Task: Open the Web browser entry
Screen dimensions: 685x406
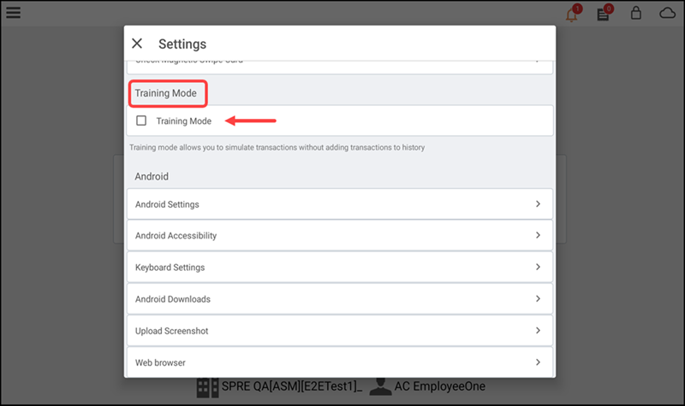Action: coord(339,362)
